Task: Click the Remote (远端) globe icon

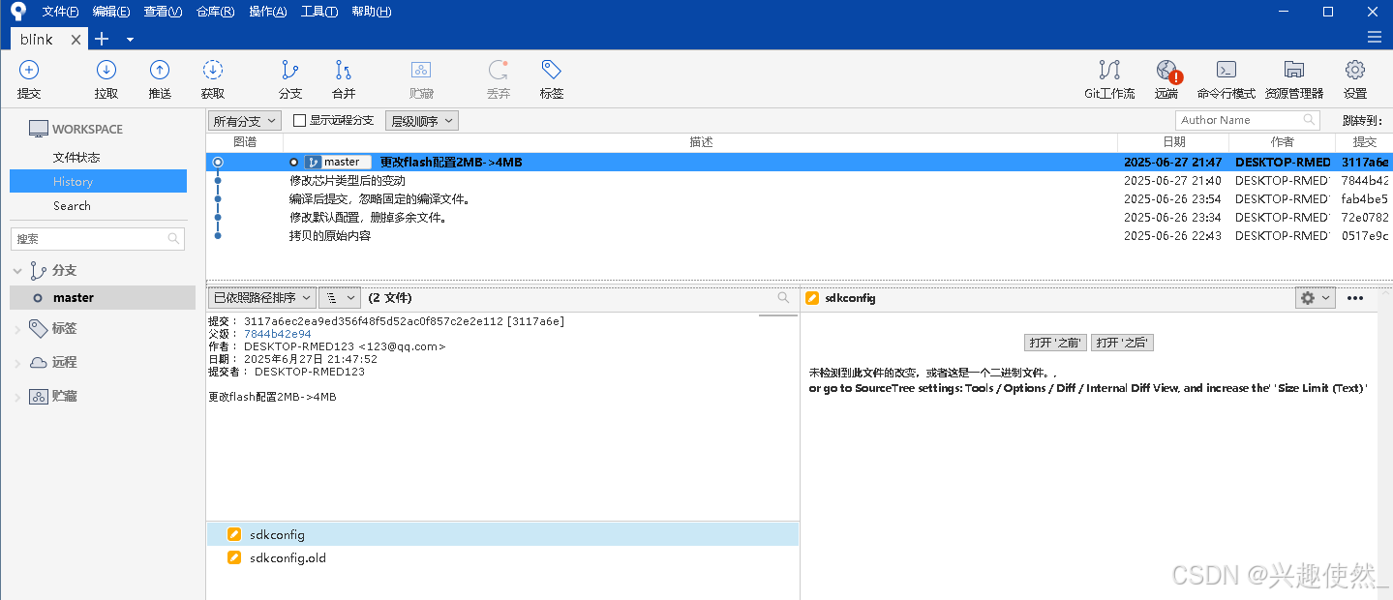Action: pyautogui.click(x=1167, y=71)
